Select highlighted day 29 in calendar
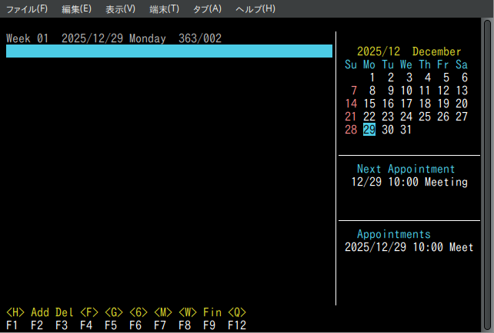 click(x=369, y=130)
